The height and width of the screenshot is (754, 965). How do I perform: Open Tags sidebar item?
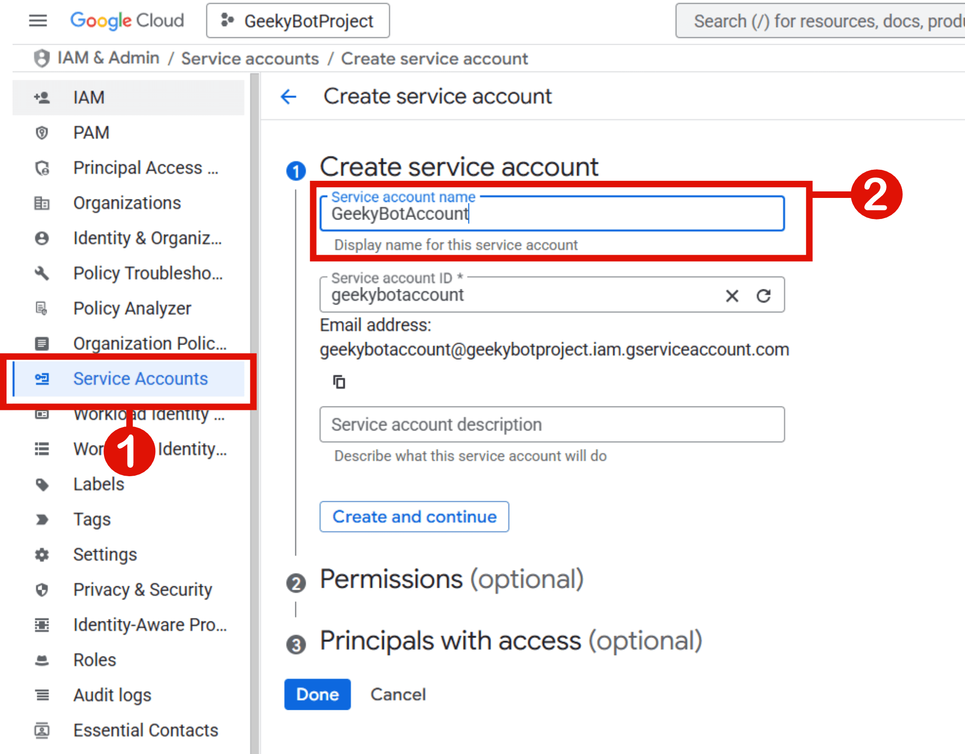[128, 519]
